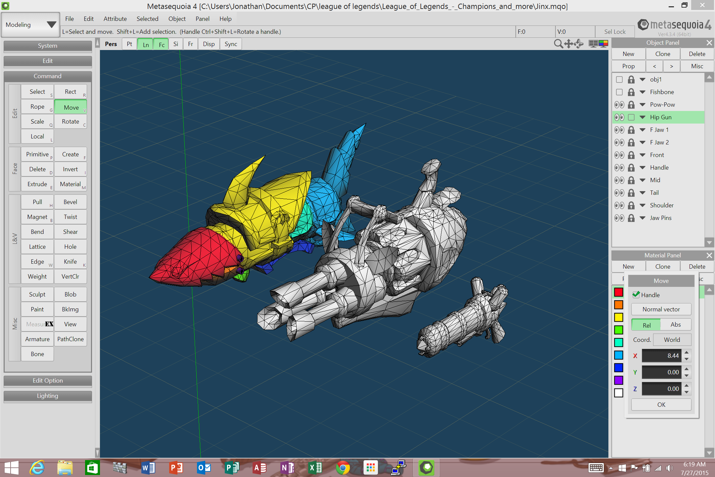Uncheck the Handle checkbox in Move panel
Image resolution: width=715 pixels, height=477 pixels.
point(636,295)
